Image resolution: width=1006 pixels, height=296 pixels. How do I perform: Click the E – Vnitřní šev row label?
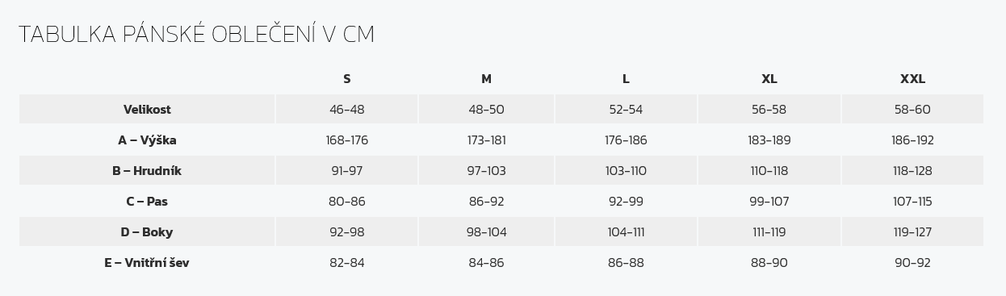[147, 263]
